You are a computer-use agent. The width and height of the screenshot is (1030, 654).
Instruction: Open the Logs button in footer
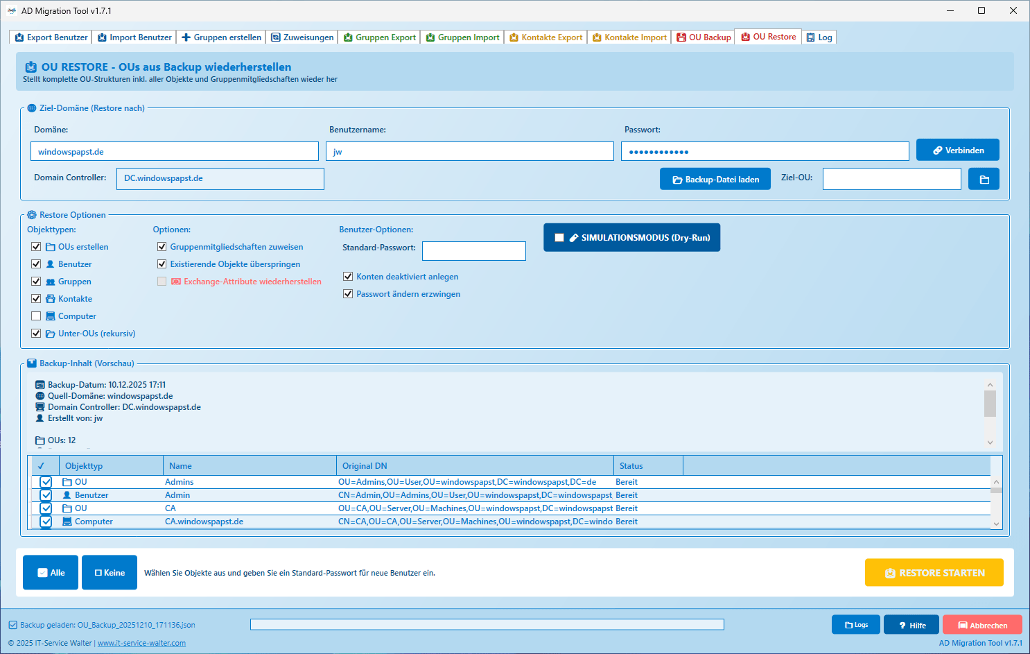tap(855, 625)
